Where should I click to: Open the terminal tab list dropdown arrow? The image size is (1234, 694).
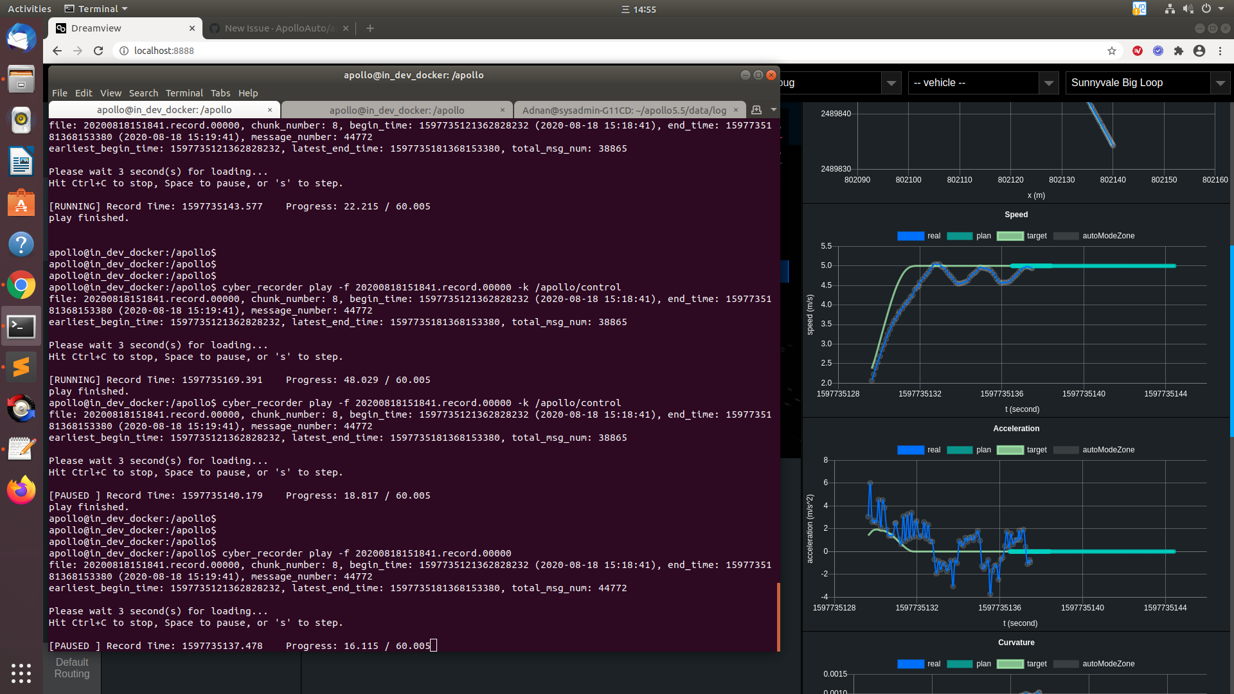pos(774,110)
